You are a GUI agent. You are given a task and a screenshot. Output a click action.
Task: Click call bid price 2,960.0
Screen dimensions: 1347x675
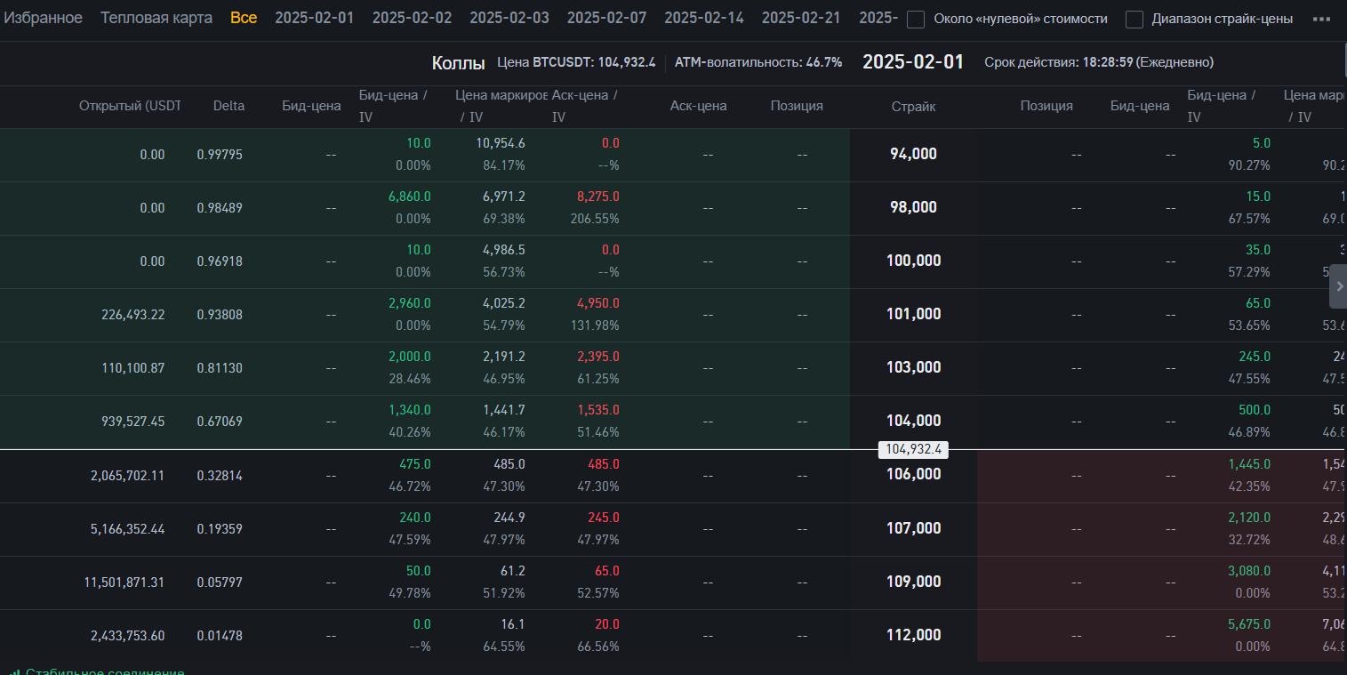[x=410, y=303]
